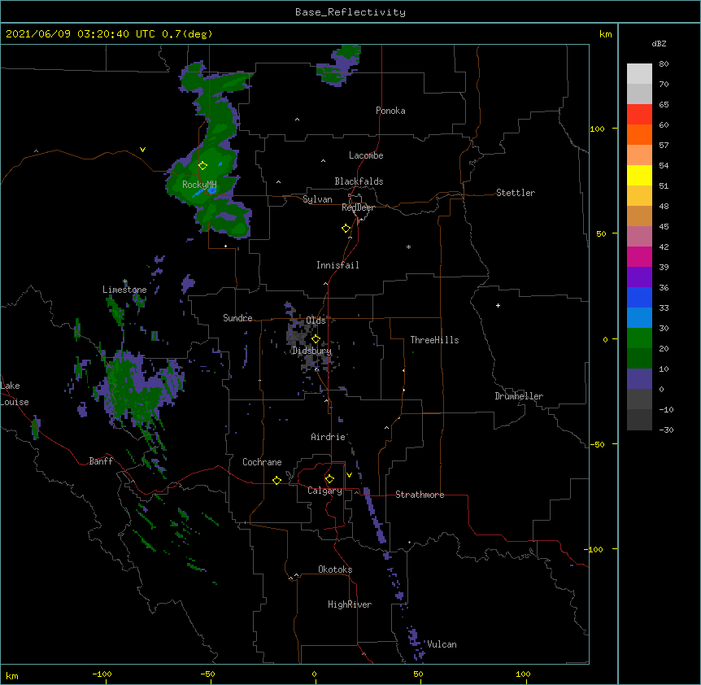Click the Strathmore town label
This screenshot has width=701, height=685.
420,495
